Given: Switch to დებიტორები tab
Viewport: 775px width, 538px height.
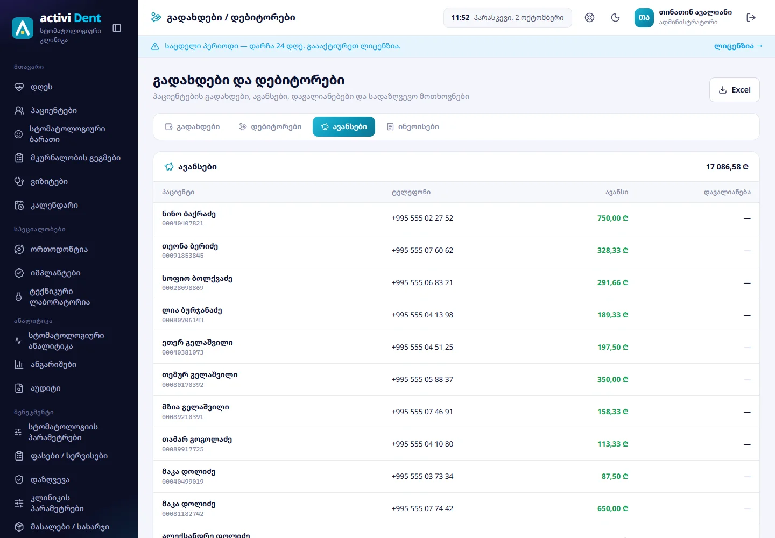Looking at the screenshot, I should 270,127.
